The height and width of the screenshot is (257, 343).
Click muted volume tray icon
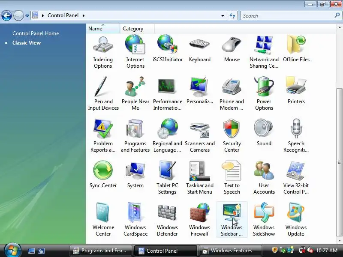point(310,250)
